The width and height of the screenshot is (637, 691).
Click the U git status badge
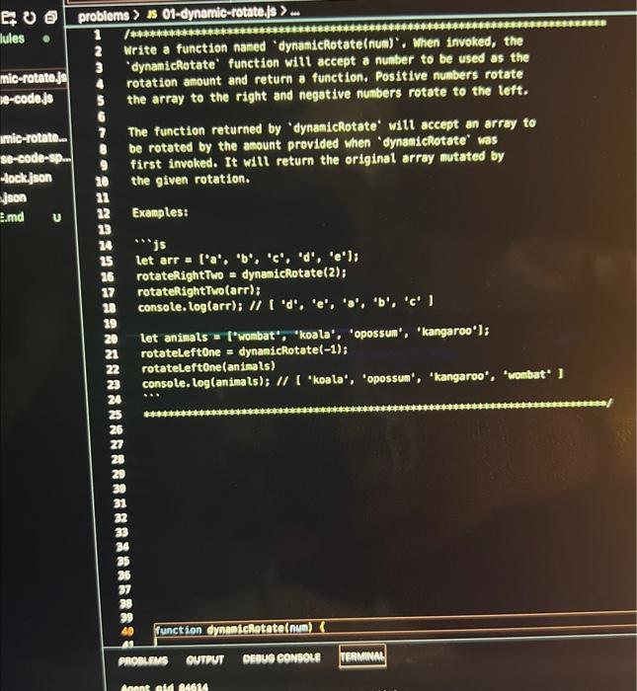pyautogui.click(x=57, y=218)
